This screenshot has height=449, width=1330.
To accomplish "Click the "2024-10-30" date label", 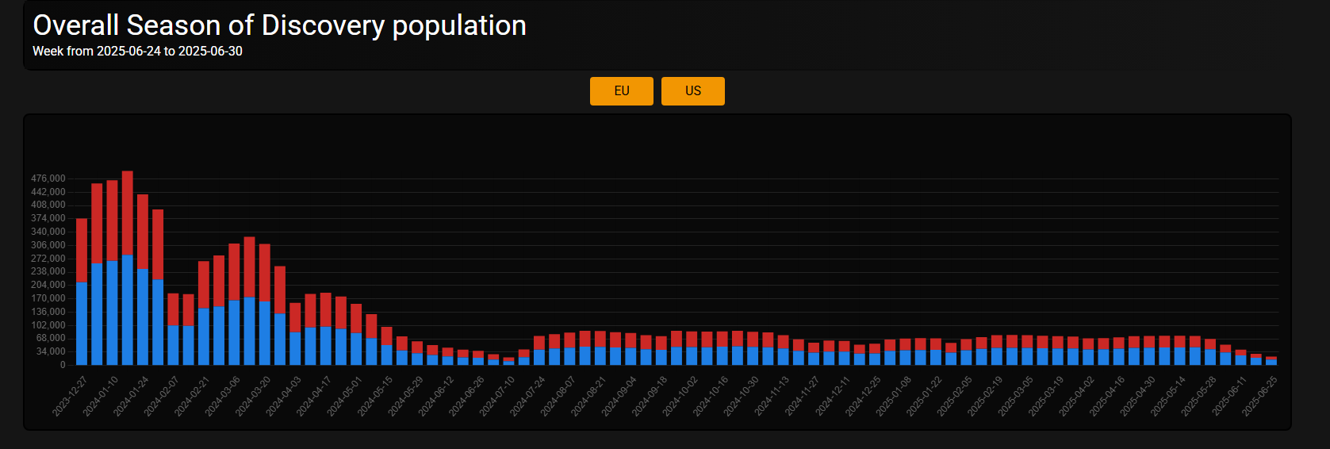I will pyautogui.click(x=742, y=396).
